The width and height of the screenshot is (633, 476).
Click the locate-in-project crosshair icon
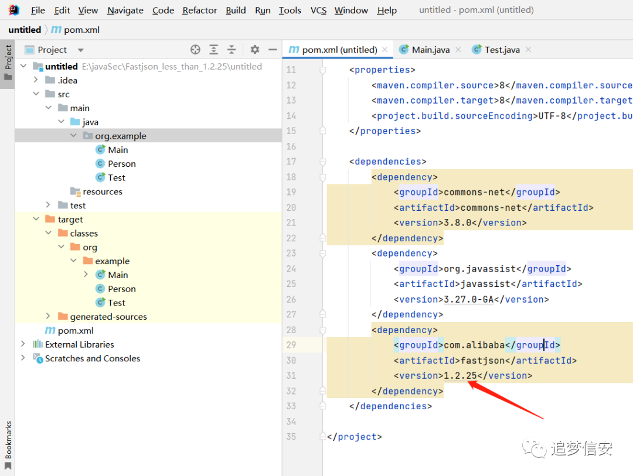point(195,50)
